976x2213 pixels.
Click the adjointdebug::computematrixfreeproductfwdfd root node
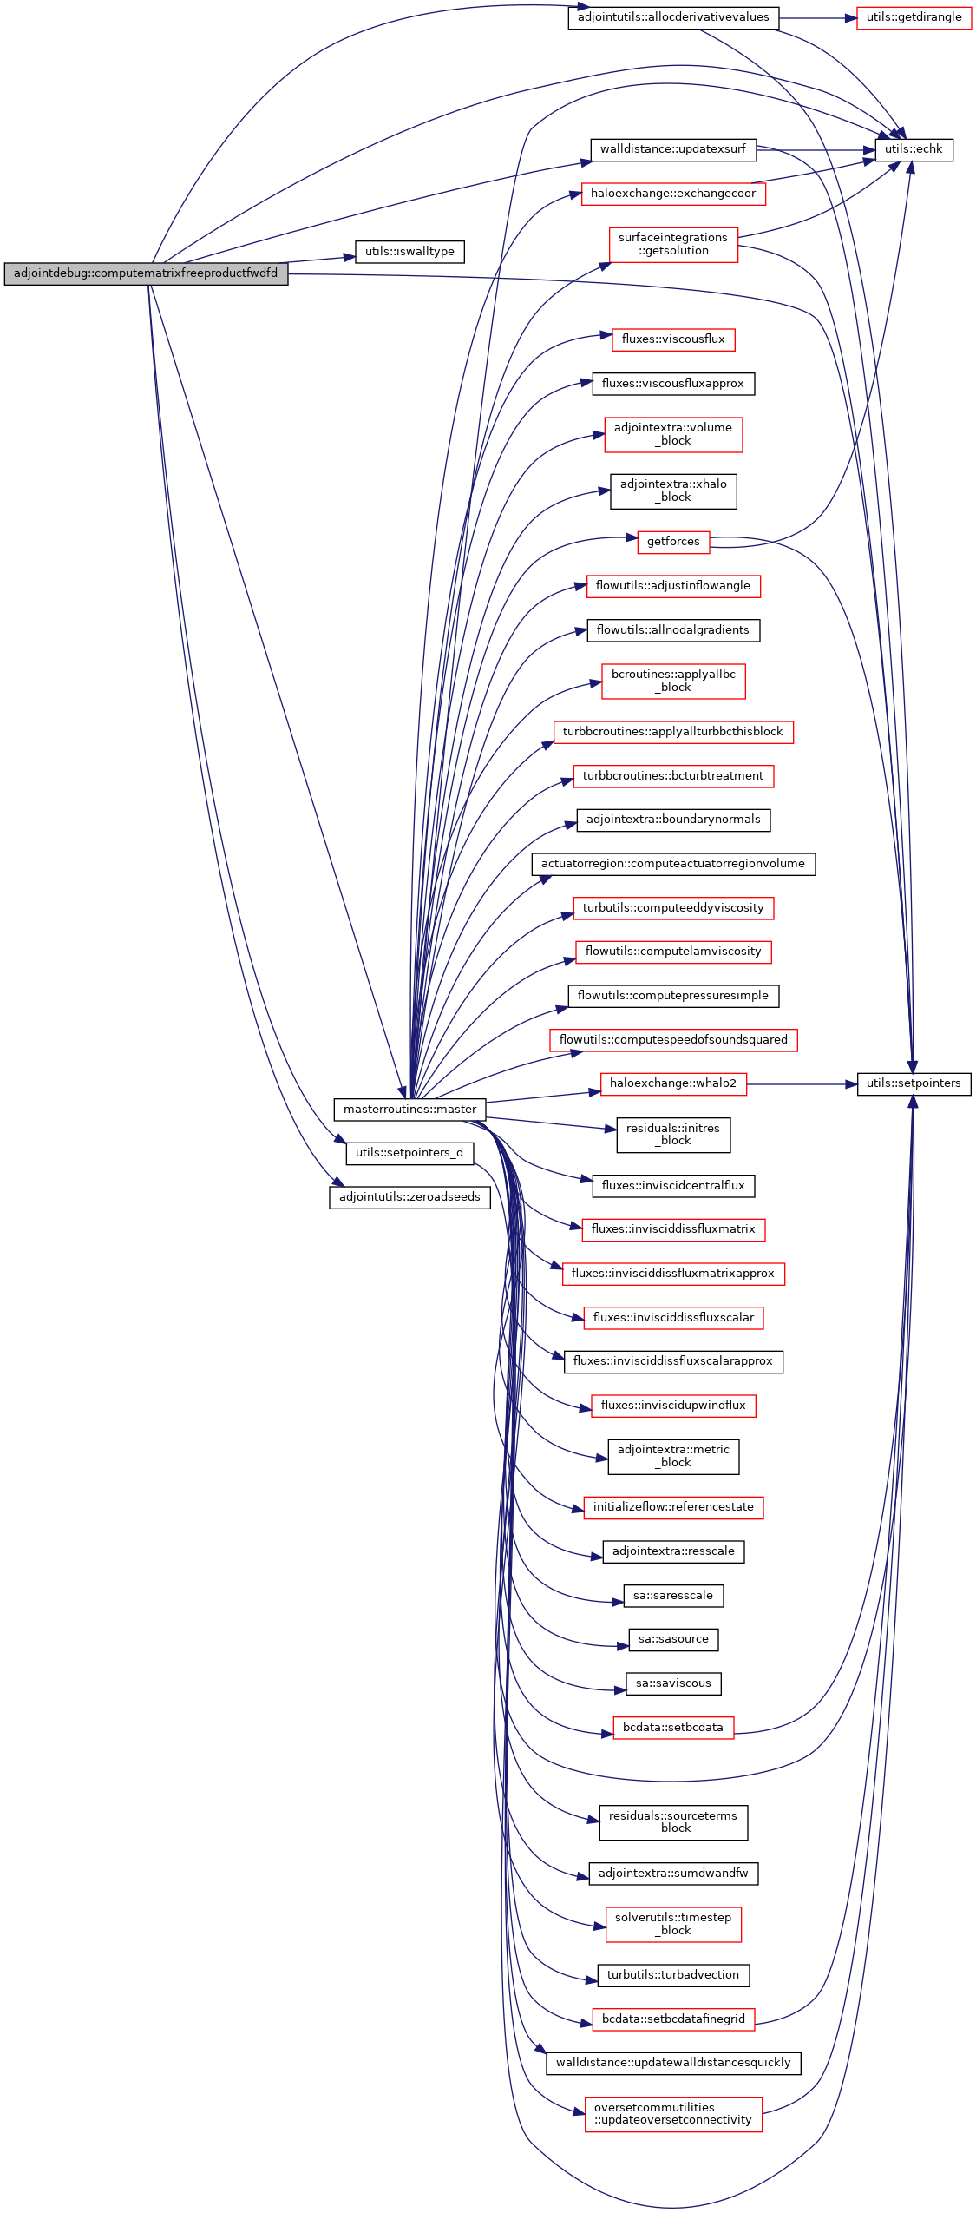pyautogui.click(x=146, y=273)
